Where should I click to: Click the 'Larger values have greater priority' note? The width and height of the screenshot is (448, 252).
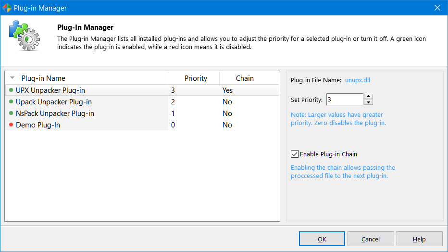(338, 119)
